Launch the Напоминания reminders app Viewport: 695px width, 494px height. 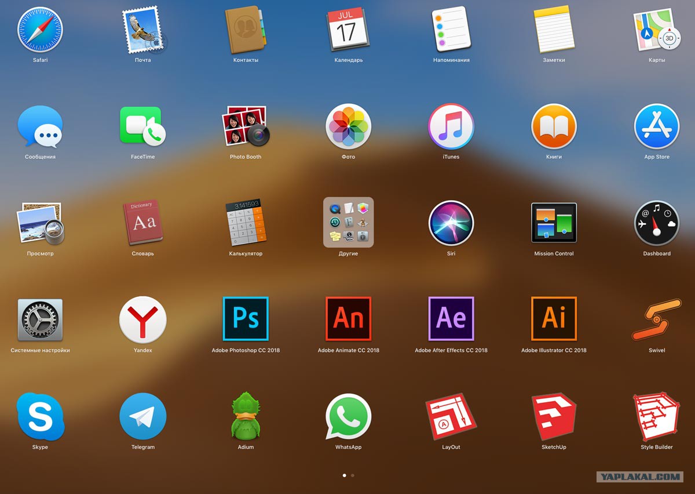[x=451, y=30]
